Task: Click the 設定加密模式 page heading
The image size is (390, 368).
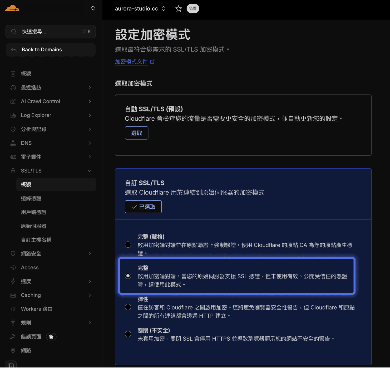Action: (x=152, y=35)
